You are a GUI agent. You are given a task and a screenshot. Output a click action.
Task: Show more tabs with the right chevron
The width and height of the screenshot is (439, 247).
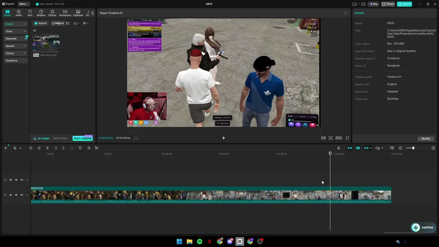92,13
